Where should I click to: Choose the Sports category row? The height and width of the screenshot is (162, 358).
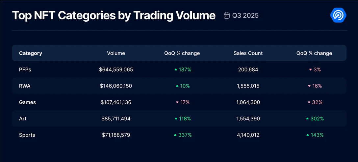(27, 135)
